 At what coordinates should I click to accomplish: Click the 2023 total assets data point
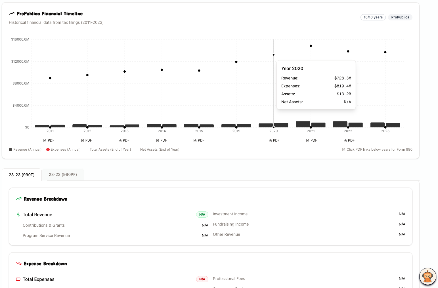[385, 52]
